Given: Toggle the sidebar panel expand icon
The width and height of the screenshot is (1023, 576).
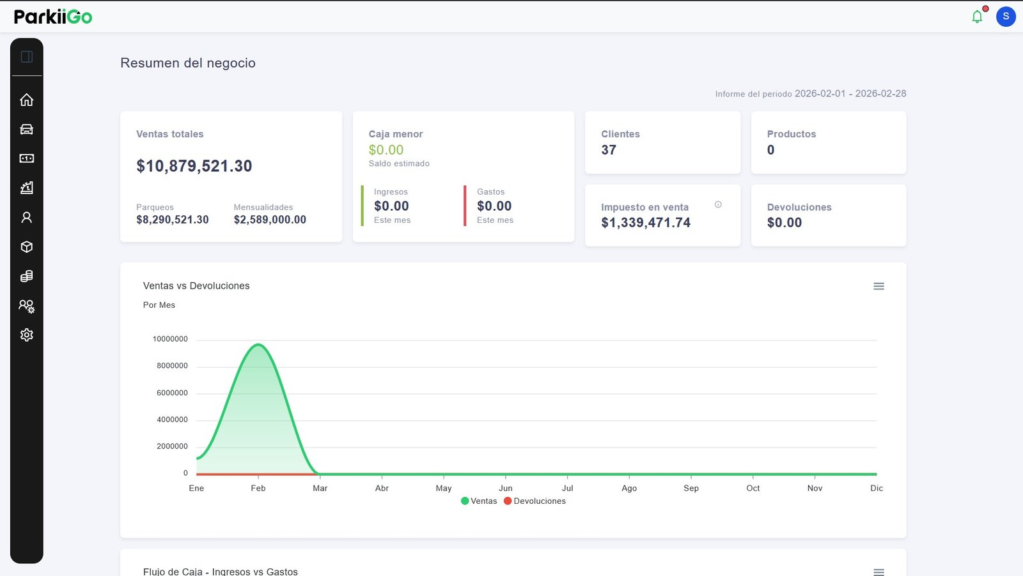Looking at the screenshot, I should (26, 57).
